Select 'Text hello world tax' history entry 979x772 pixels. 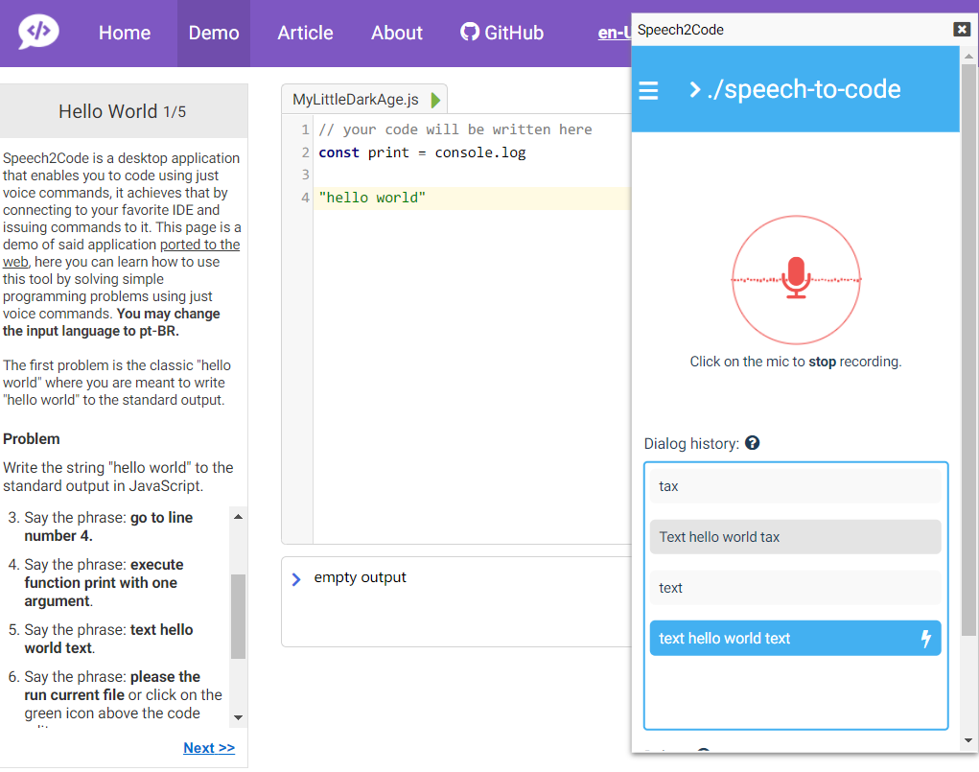[x=795, y=536]
